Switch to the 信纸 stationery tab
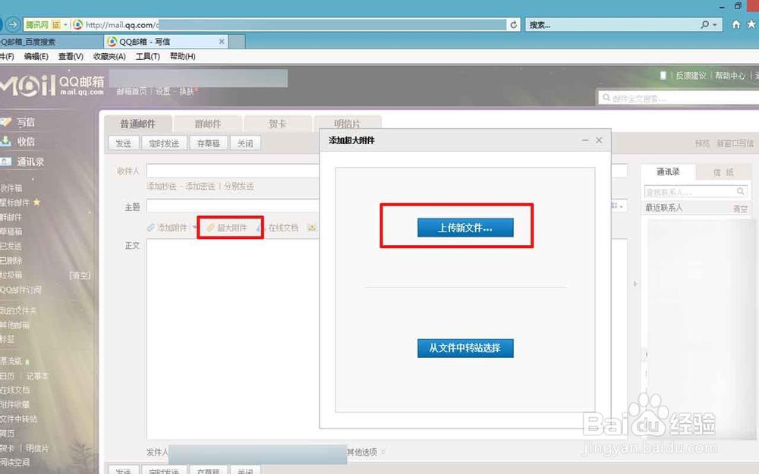Screen dimensions: 759x474 click(x=723, y=172)
